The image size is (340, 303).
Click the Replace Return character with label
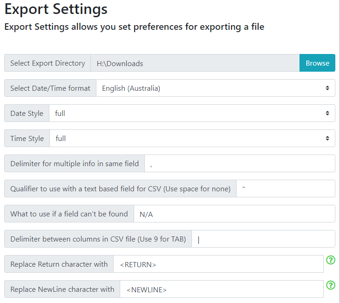coord(59,264)
